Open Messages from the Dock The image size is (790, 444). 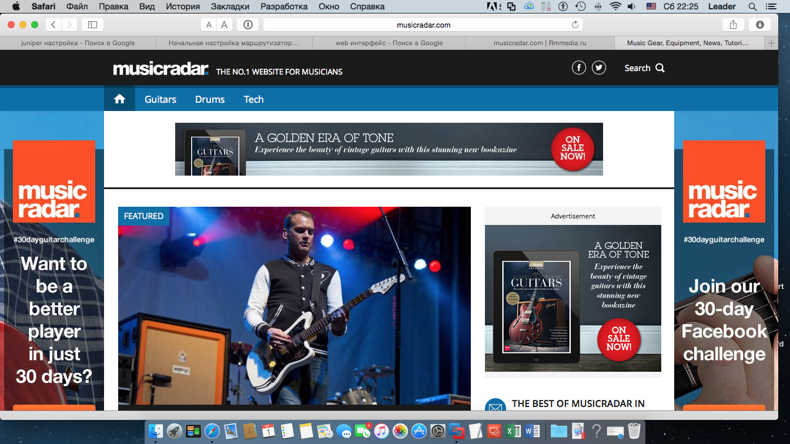coord(344,432)
